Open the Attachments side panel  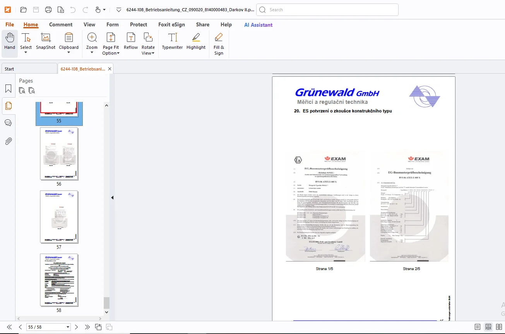(x=8, y=141)
